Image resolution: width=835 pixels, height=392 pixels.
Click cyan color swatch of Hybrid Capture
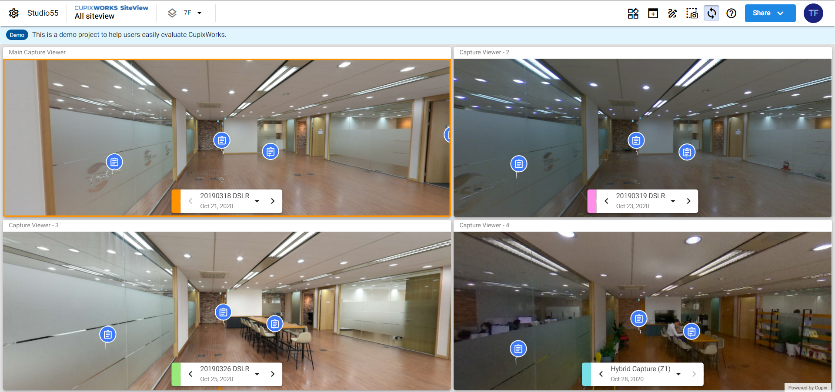click(587, 374)
